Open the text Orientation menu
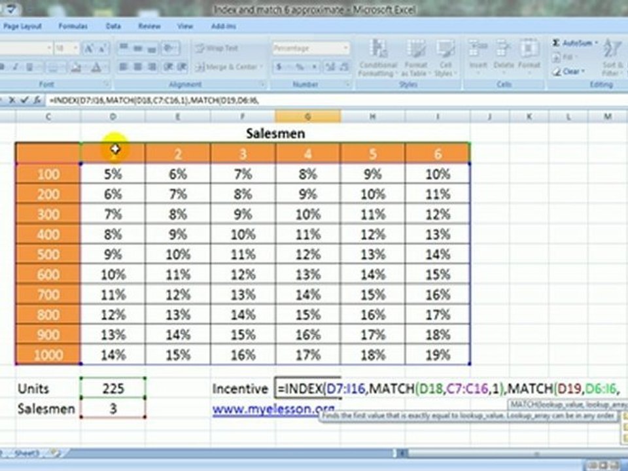This screenshot has width=628, height=471. [x=170, y=48]
